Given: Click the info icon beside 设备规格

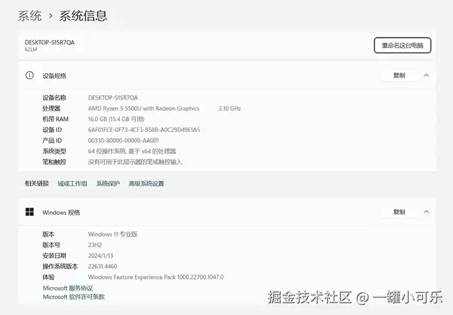Looking at the screenshot, I should click(x=30, y=76).
